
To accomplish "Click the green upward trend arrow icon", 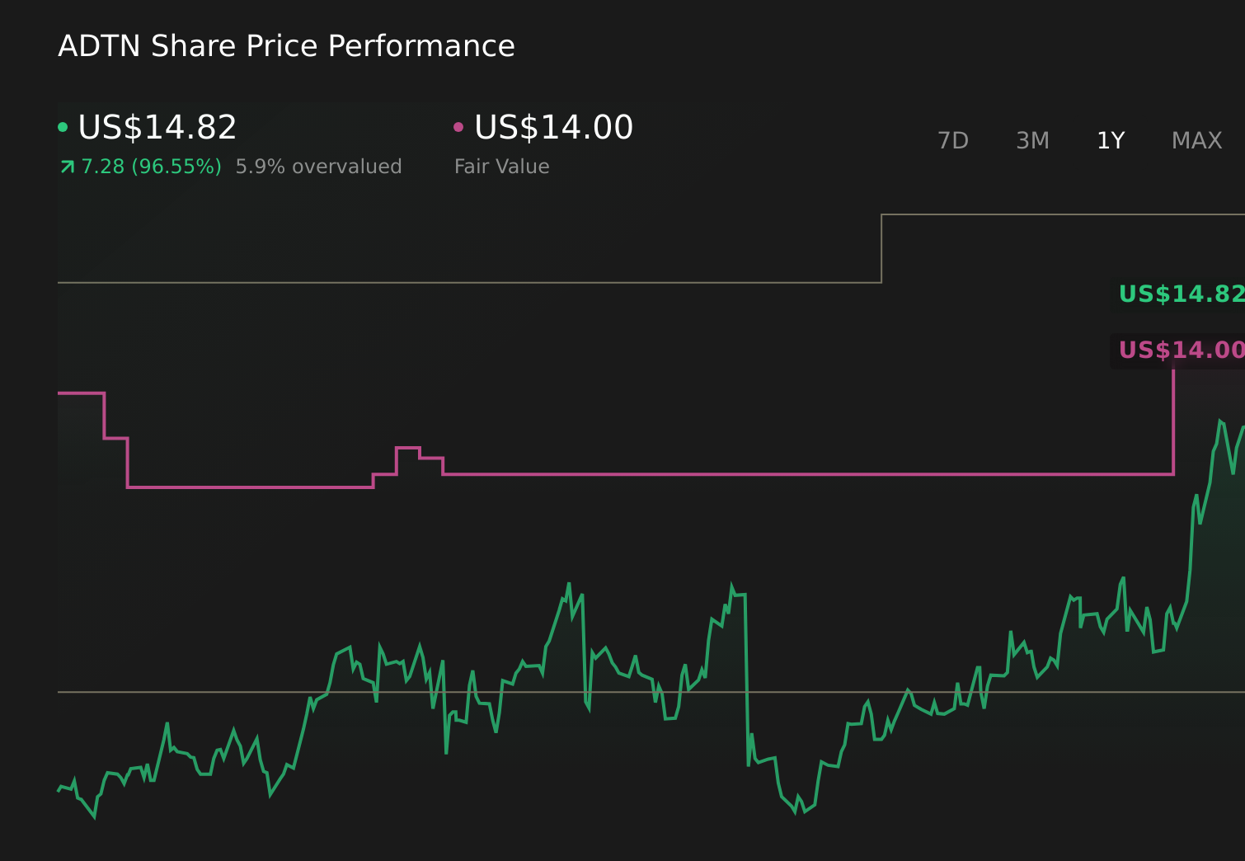I will coord(67,166).
